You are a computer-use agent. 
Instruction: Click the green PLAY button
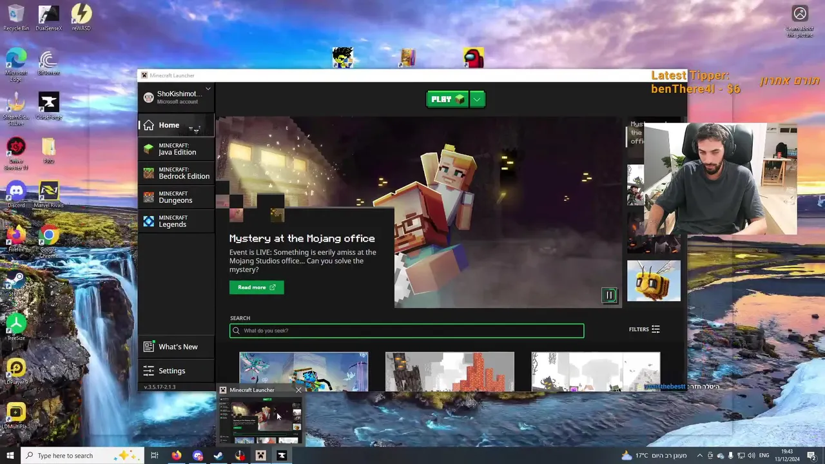tap(447, 99)
